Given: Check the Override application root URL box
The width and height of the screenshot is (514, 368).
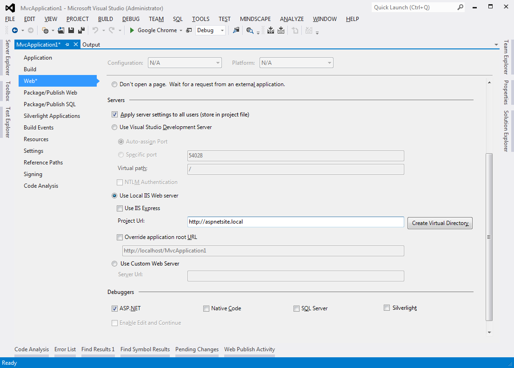Looking at the screenshot, I should (120, 237).
